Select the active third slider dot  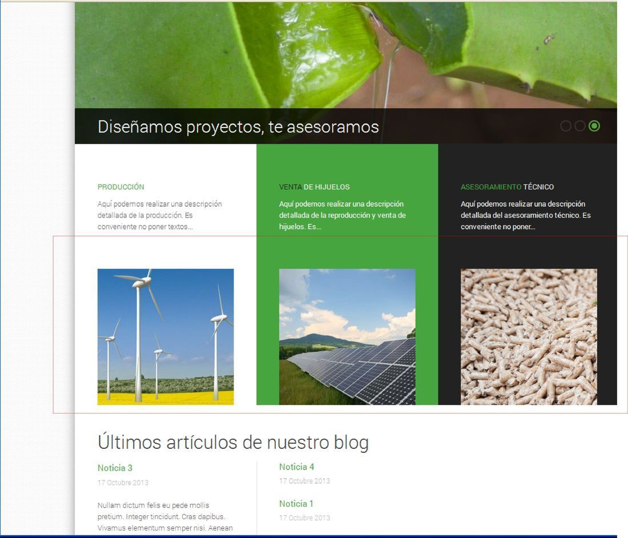click(x=594, y=126)
